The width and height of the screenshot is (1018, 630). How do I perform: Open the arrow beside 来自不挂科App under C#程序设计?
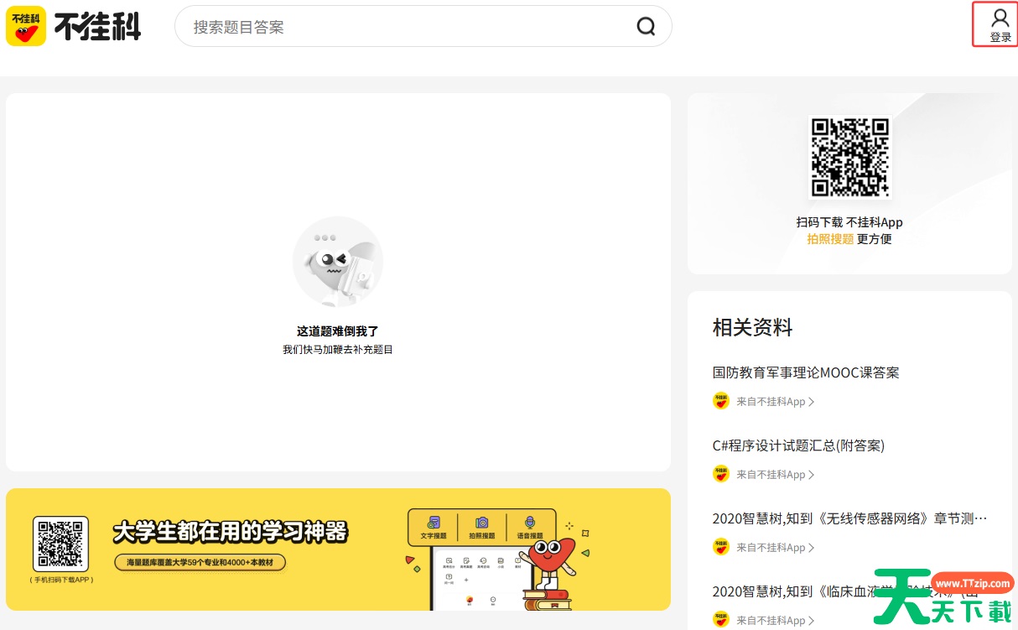(811, 475)
